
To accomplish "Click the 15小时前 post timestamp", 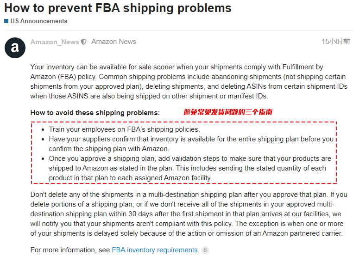I will (x=336, y=42).
